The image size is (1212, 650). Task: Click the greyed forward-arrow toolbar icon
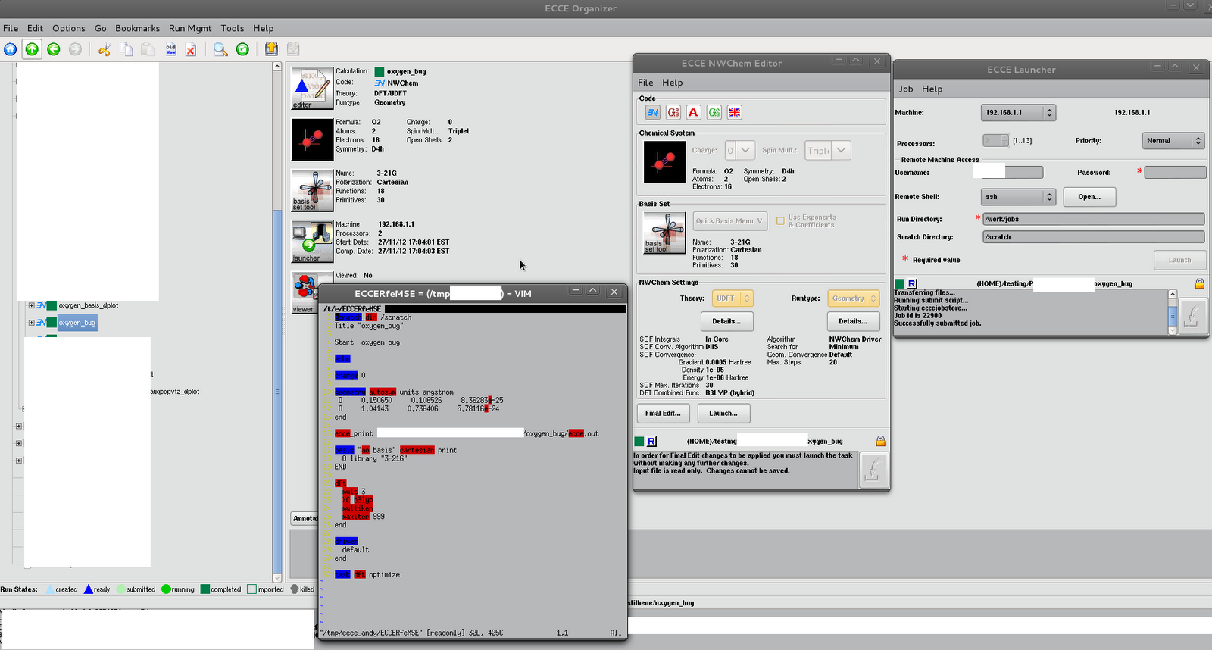pyautogui.click(x=75, y=49)
